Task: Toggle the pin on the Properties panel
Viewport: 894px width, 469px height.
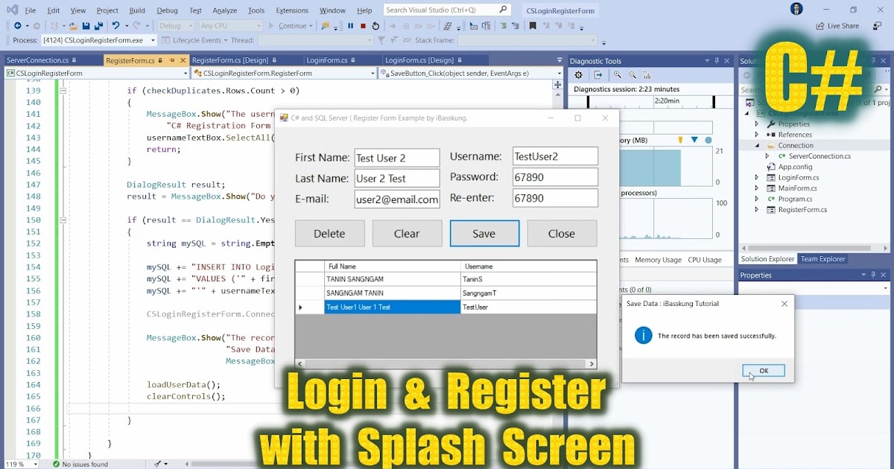Action: (x=873, y=275)
